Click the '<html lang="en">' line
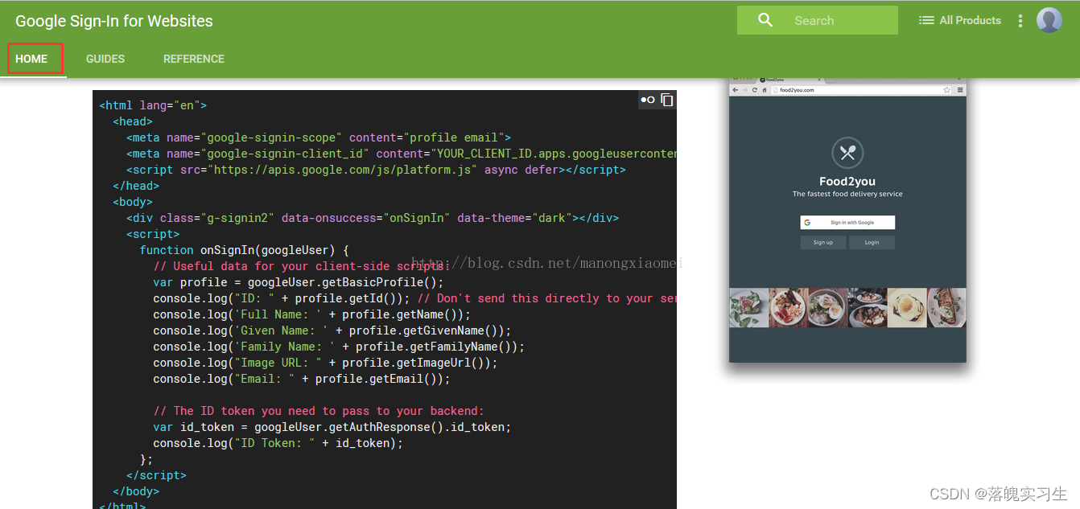This screenshot has width=1080, height=509. [153, 105]
